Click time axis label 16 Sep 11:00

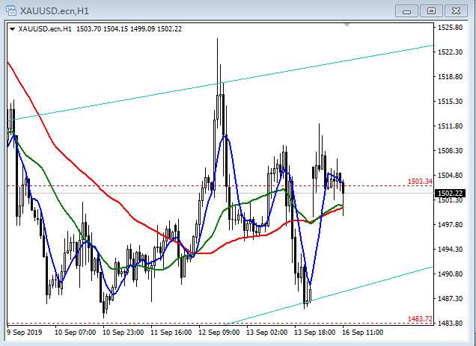pyautogui.click(x=363, y=333)
